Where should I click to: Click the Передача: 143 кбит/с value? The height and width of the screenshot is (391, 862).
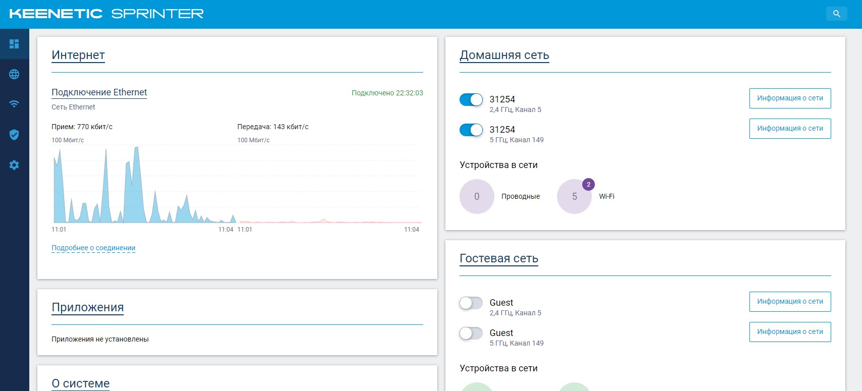273,127
